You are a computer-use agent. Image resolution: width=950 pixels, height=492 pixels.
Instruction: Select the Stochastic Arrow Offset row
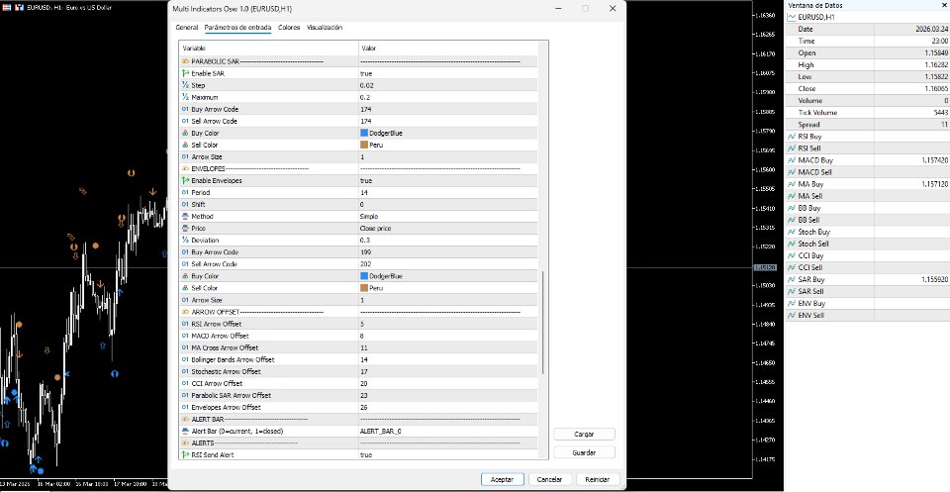(x=358, y=371)
